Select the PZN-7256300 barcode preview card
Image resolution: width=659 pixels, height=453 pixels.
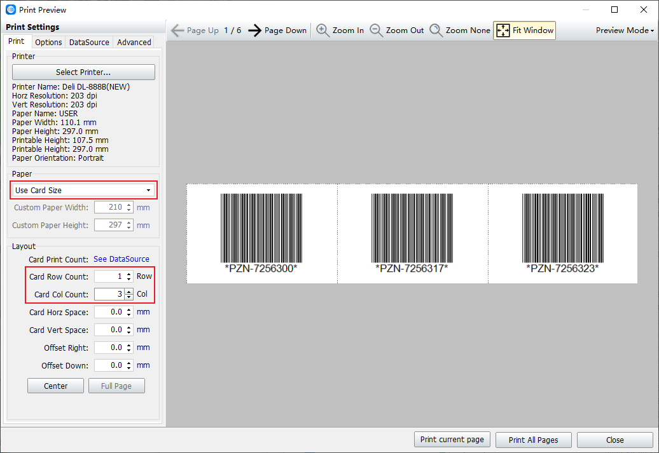pos(262,233)
